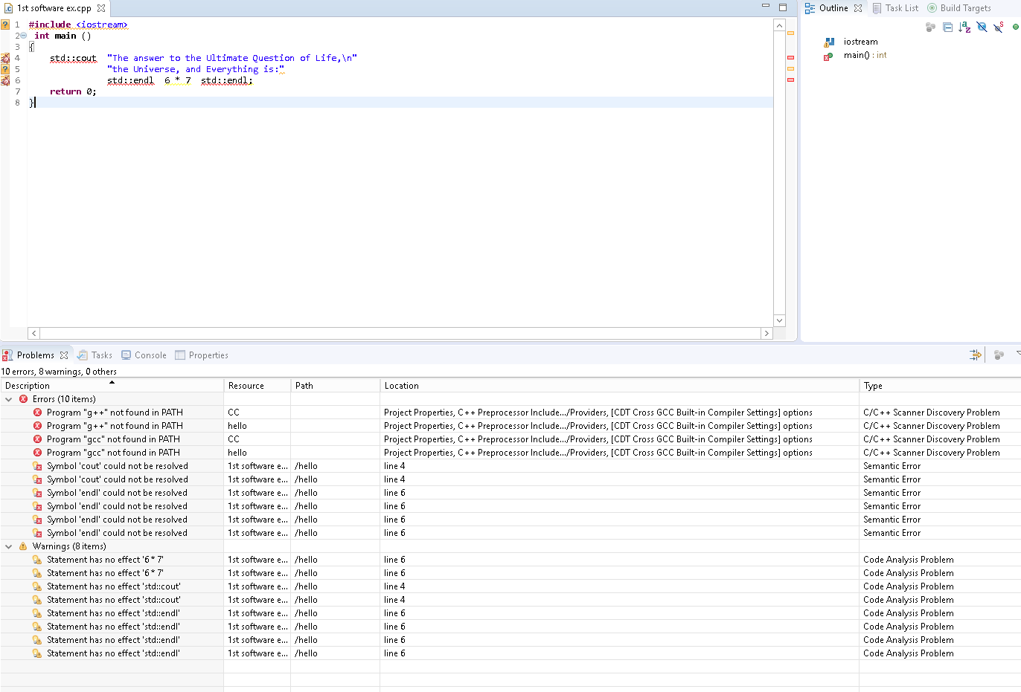Sort problems by Type column
The height and width of the screenshot is (692, 1021).
coord(940,386)
